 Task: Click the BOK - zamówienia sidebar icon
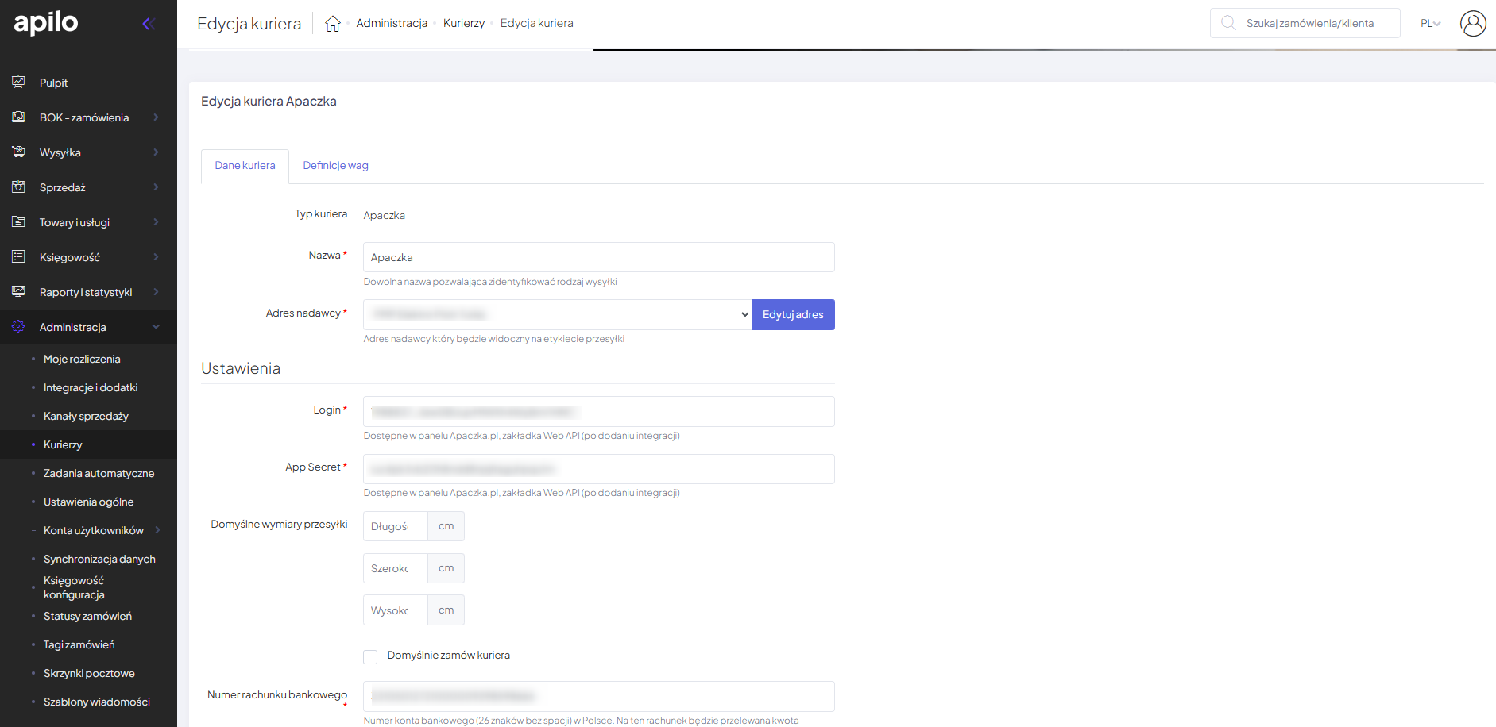click(x=18, y=117)
